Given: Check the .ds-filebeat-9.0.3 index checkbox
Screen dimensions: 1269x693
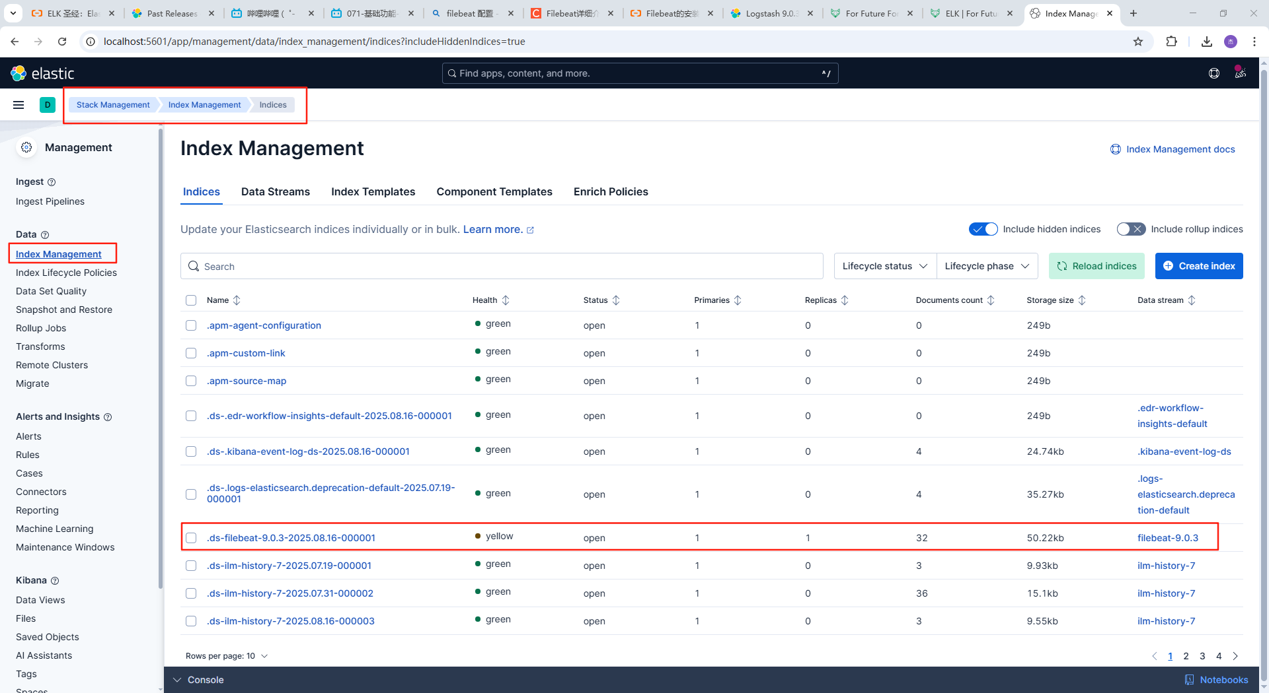Looking at the screenshot, I should (x=191, y=538).
